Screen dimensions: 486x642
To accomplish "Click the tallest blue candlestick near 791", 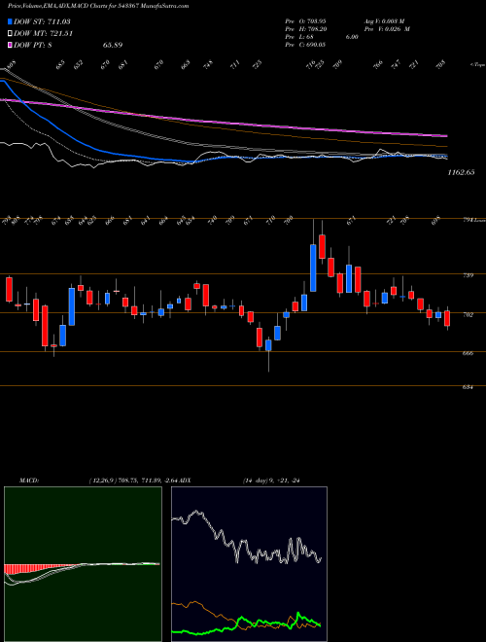I will 313,268.
